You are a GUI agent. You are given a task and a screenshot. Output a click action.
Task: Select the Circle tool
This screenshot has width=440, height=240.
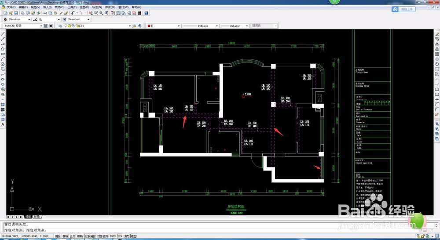pyautogui.click(x=3, y=64)
